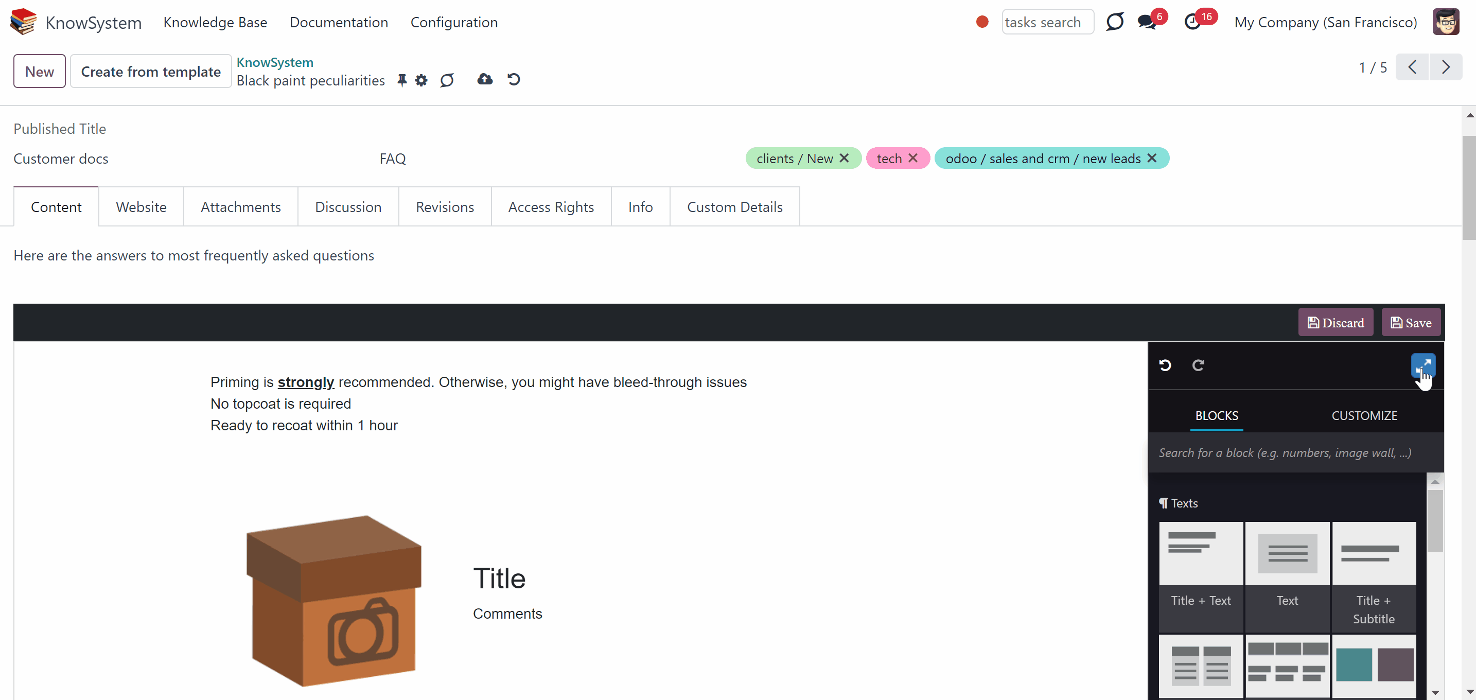Switch to the CUSTOMIZE panel tab
This screenshot has height=700, width=1476.
pyautogui.click(x=1364, y=416)
